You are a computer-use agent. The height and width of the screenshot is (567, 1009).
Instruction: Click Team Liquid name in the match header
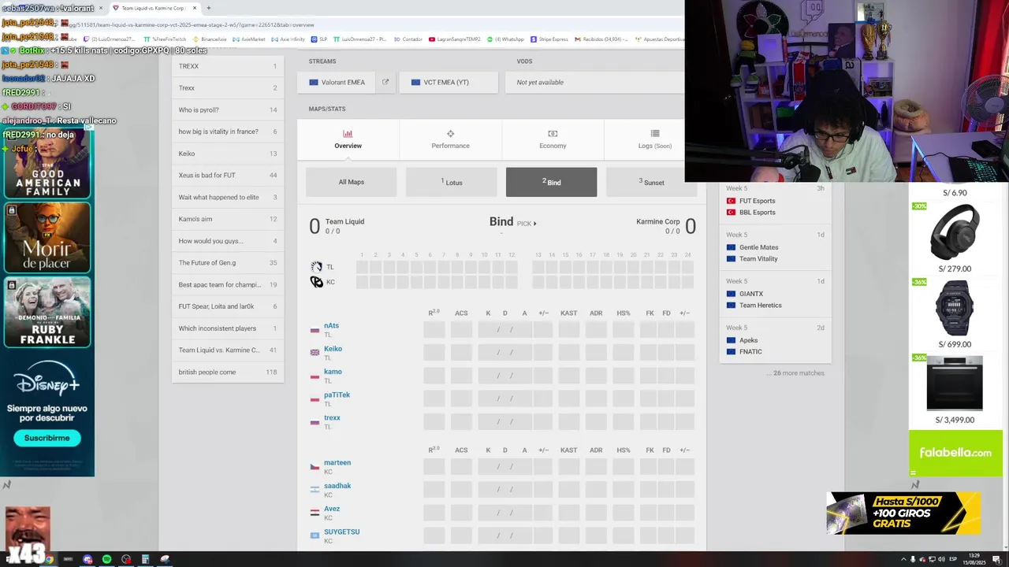[344, 221]
